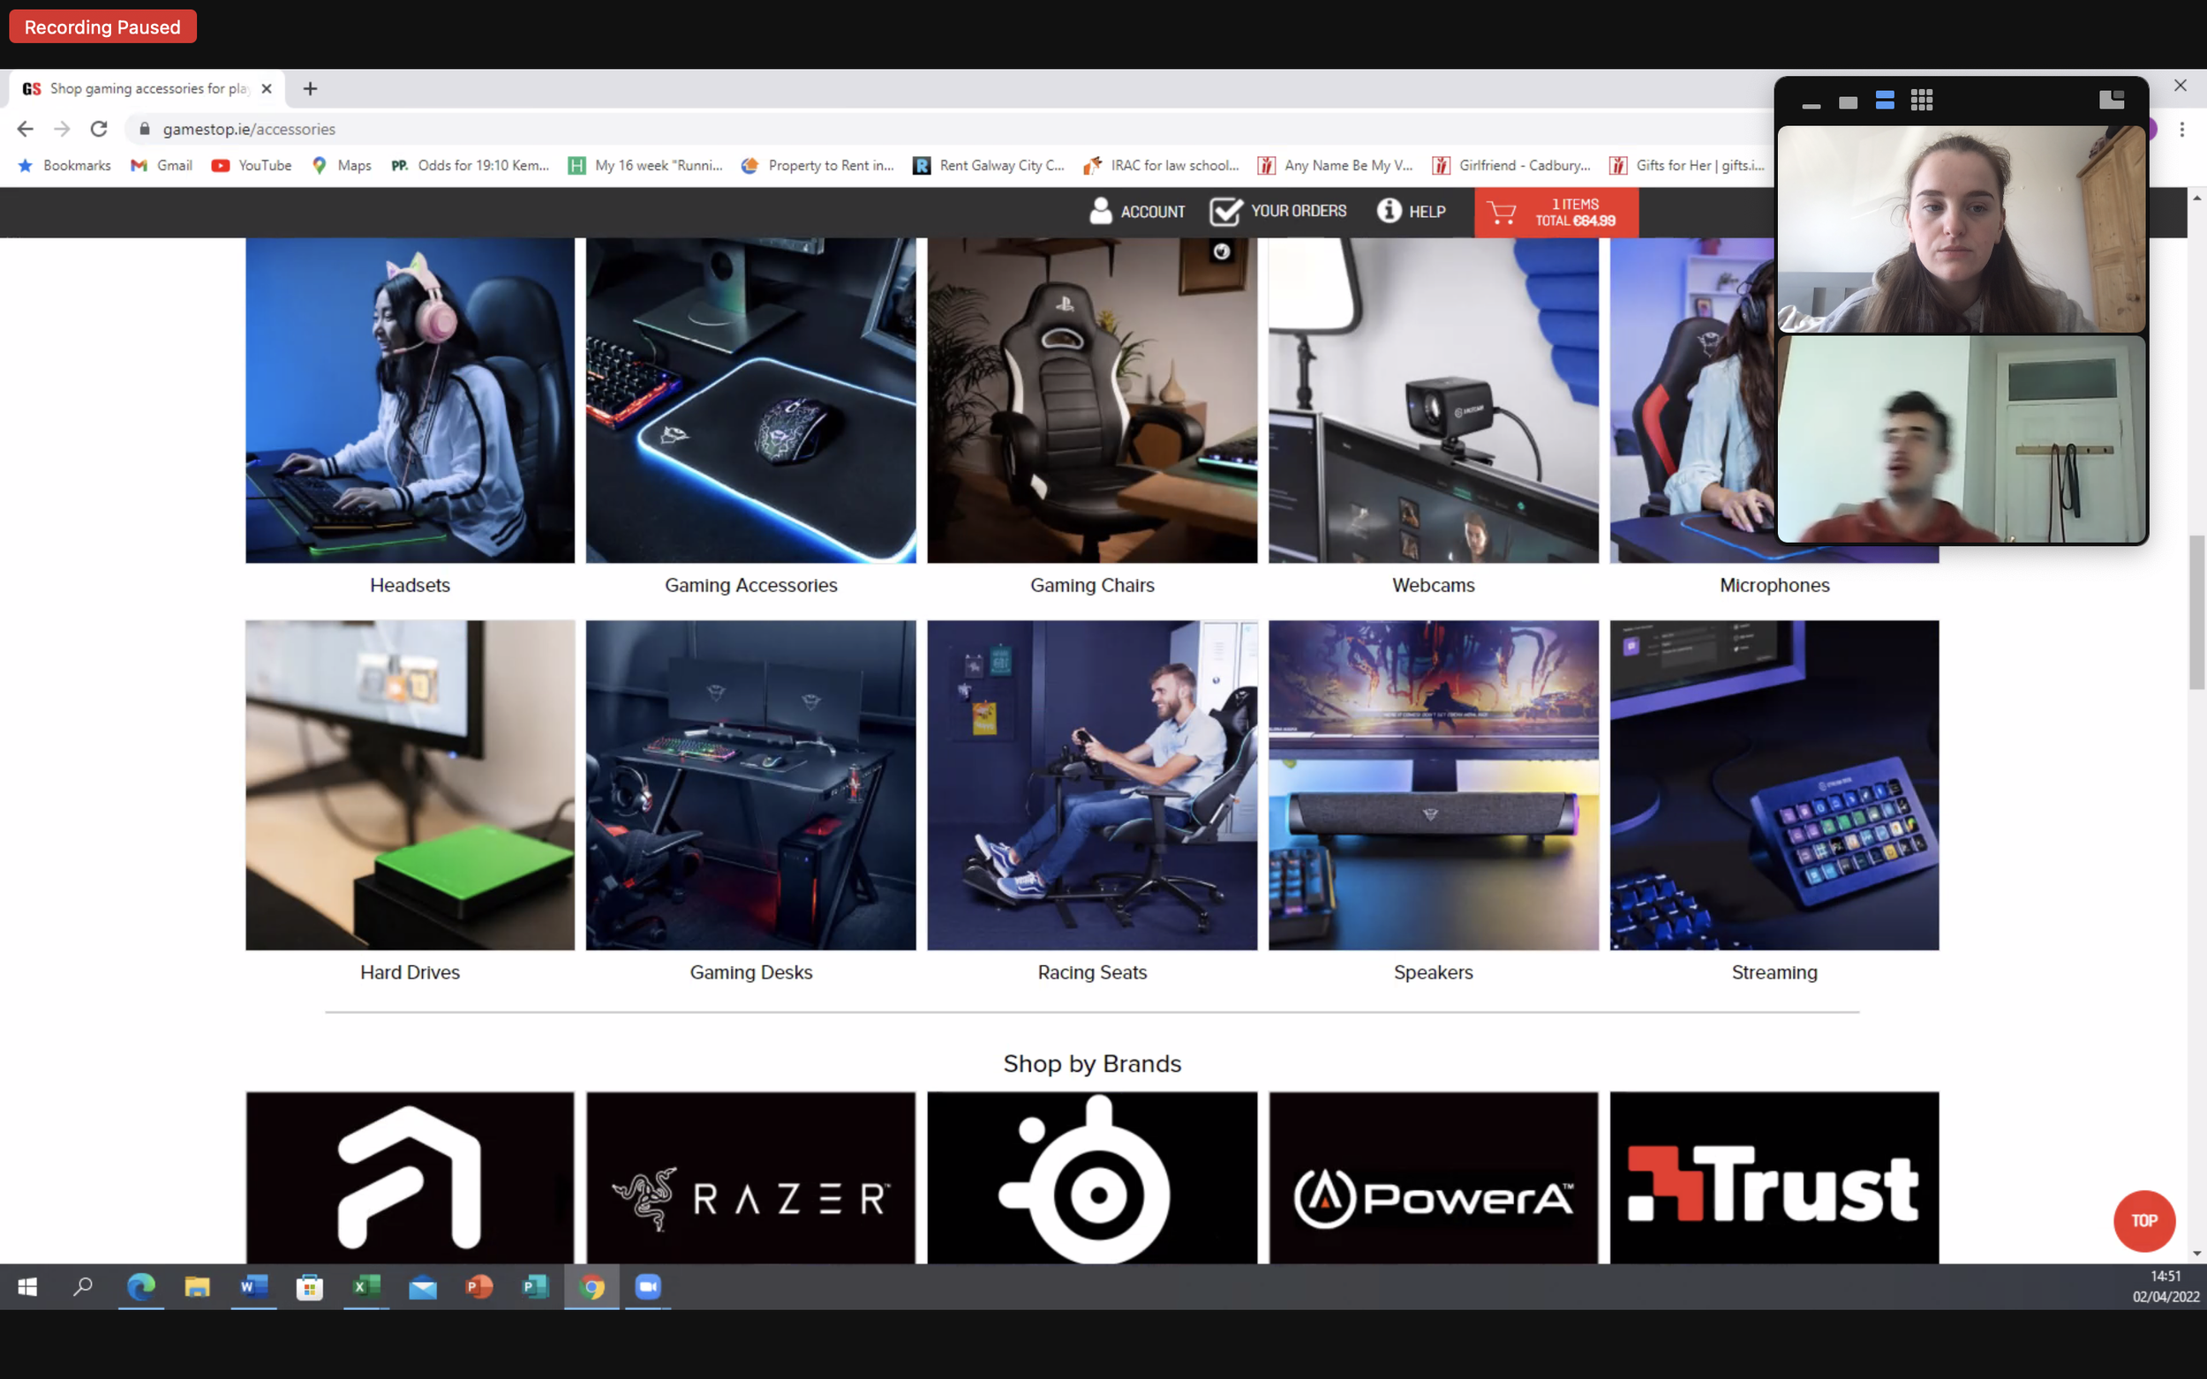This screenshot has height=1379, width=2207.
Task: Click the page vertical scrollbar thumb
Action: 2196,611
